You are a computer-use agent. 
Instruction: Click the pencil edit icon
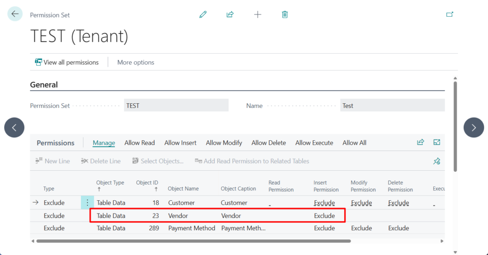click(203, 14)
